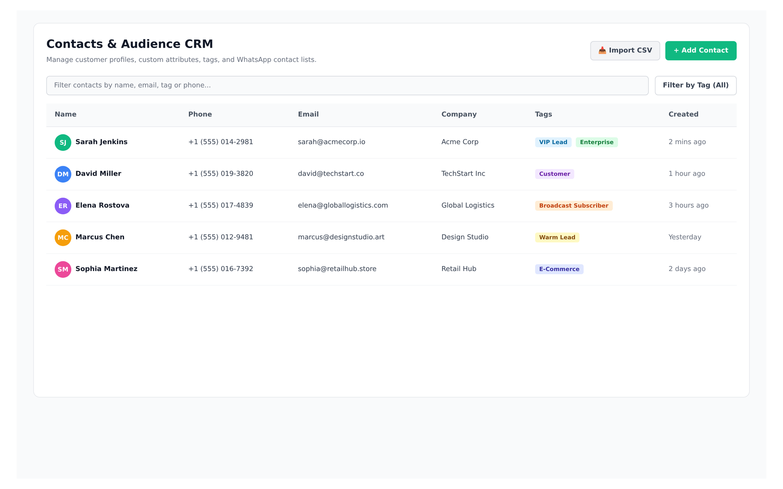Image resolution: width=783 pixels, height=489 pixels.
Task: Add a new contact
Action: coord(701,51)
